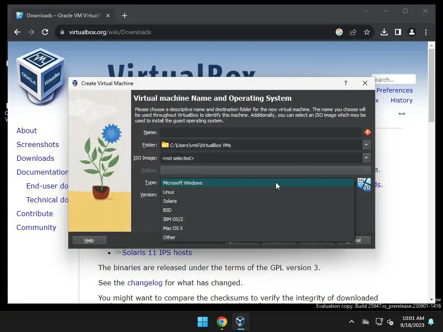This screenshot has height=332, width=443.
Task: Click the network tray icon
Action: 379,322
